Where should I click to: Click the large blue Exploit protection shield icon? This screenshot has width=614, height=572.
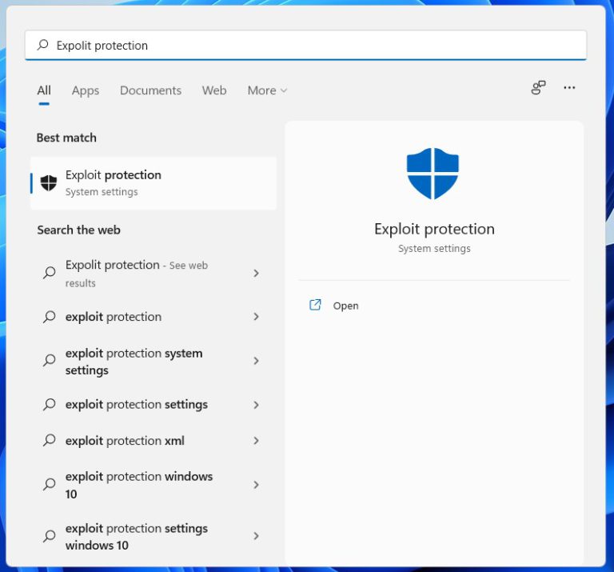coord(433,174)
